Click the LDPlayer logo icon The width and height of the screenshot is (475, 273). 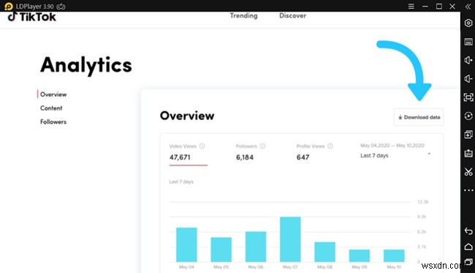point(9,7)
